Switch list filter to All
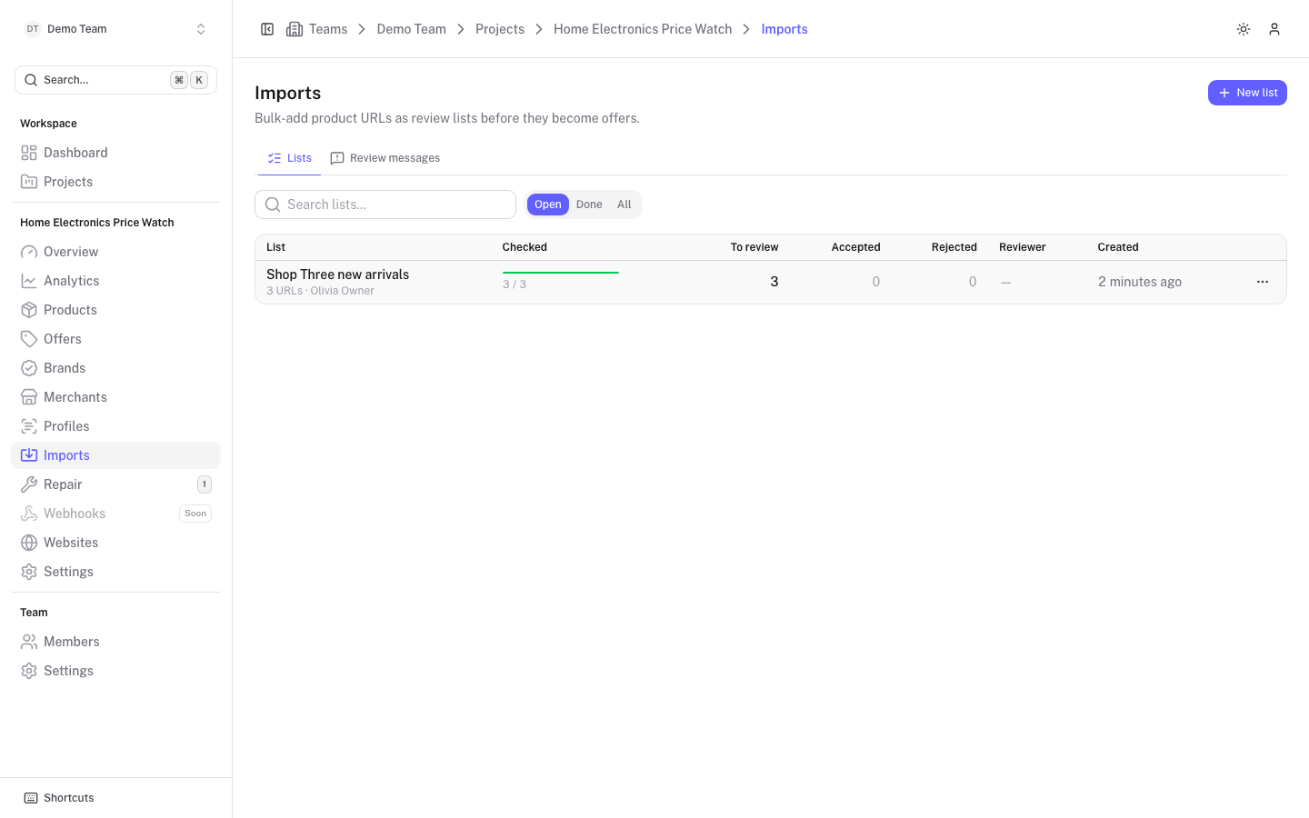The image size is (1309, 818). pyautogui.click(x=625, y=204)
